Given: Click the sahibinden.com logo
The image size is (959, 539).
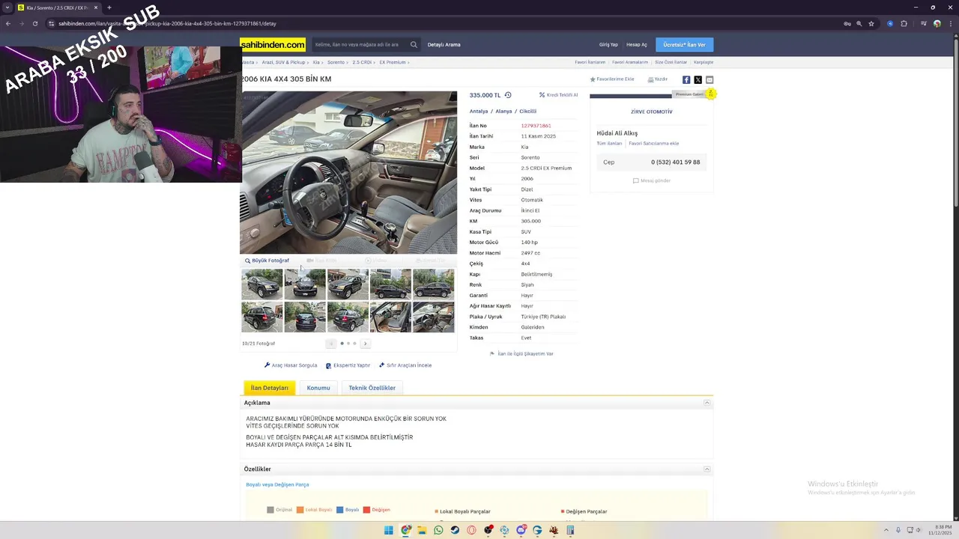Looking at the screenshot, I should (x=273, y=44).
